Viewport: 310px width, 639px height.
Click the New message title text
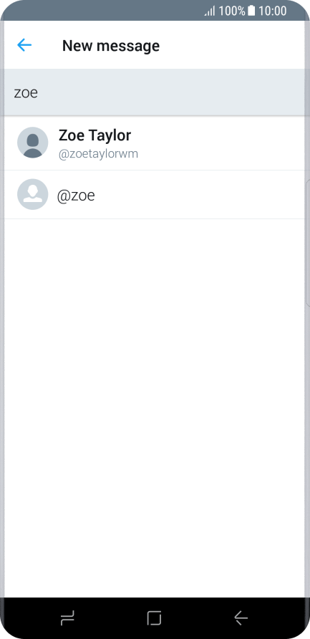111,46
